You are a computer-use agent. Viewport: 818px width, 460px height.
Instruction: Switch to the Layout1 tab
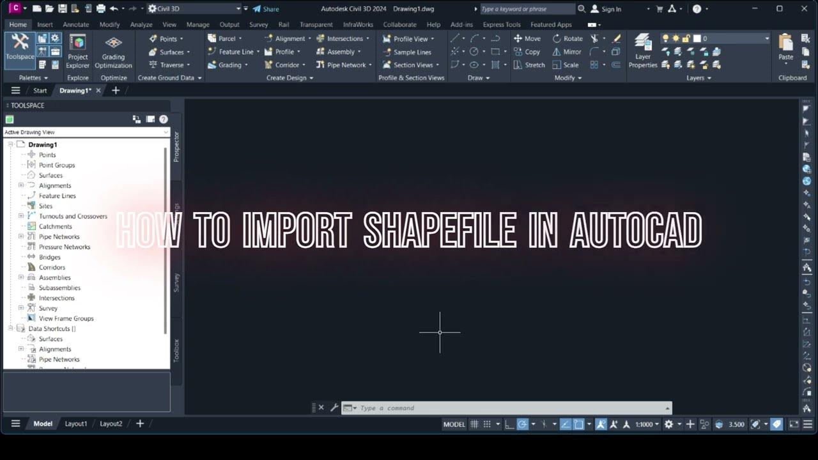click(76, 424)
